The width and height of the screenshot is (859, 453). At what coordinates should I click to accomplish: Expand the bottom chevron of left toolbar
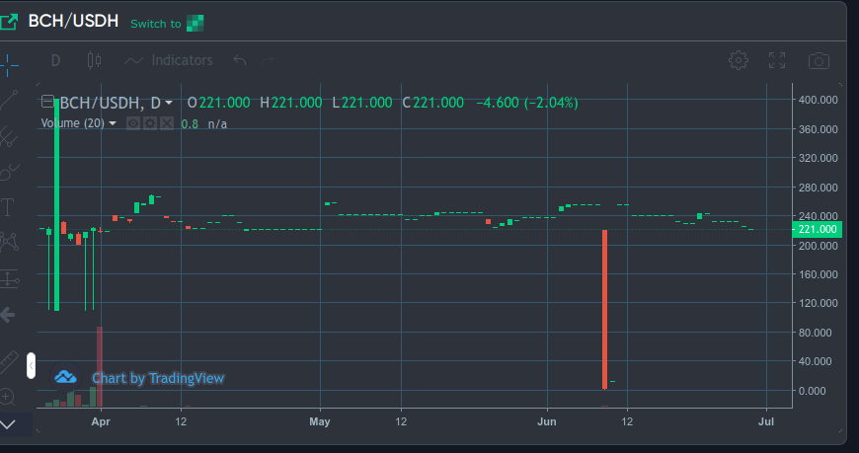[8, 424]
